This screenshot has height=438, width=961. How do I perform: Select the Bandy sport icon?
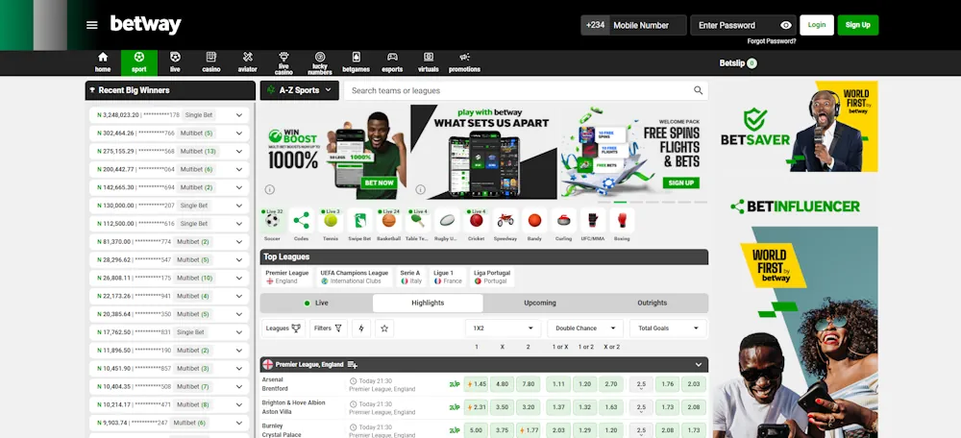point(534,221)
